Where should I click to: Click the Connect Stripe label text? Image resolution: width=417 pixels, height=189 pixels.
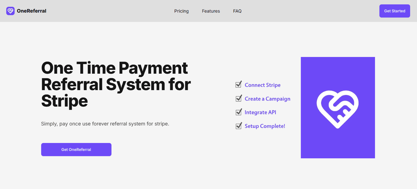tap(263, 85)
